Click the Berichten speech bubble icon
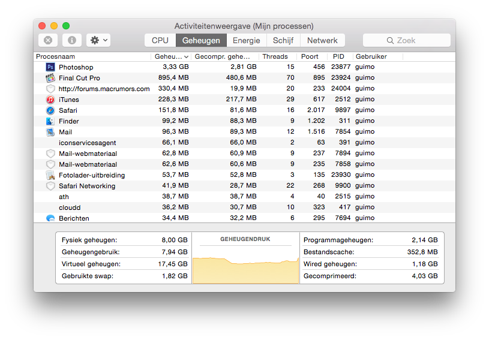Screen dimensions: 489x340 [50, 218]
